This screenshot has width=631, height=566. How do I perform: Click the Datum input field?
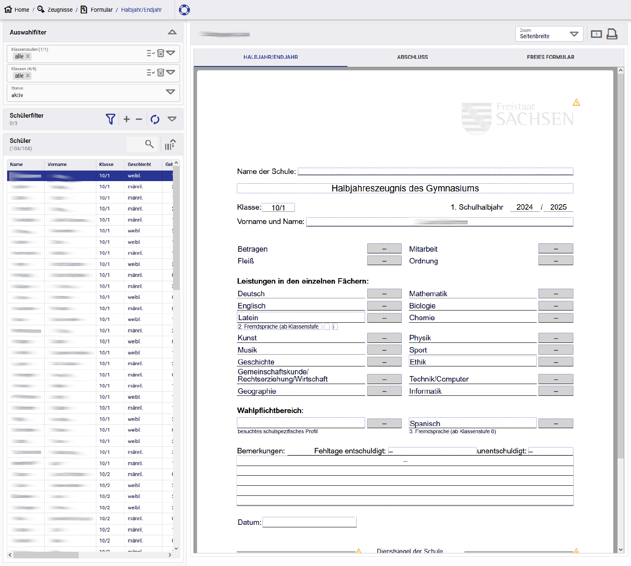pos(310,522)
